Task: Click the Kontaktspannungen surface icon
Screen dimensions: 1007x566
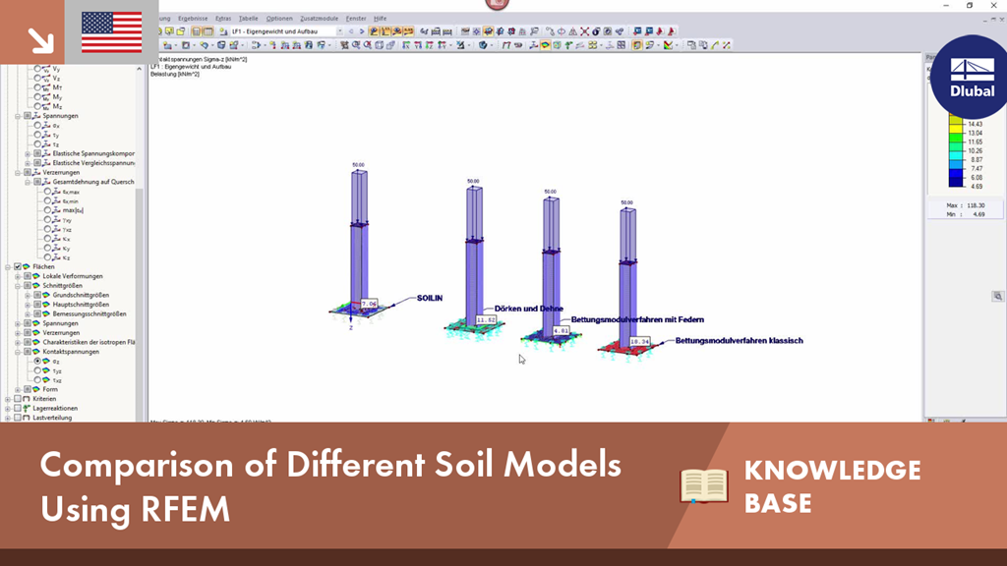Action: pyautogui.click(x=36, y=352)
